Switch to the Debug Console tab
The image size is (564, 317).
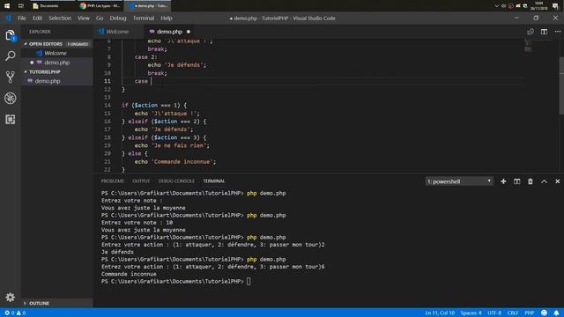176,181
